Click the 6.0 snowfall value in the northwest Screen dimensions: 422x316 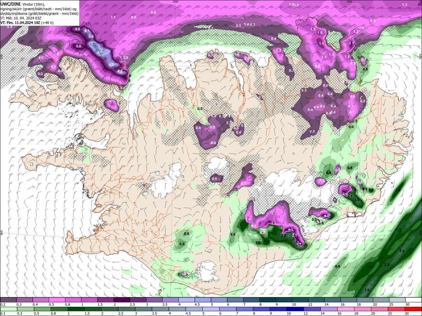click(100, 52)
